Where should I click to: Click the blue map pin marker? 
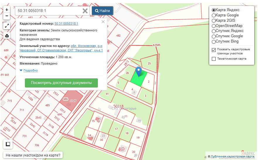[139, 71]
